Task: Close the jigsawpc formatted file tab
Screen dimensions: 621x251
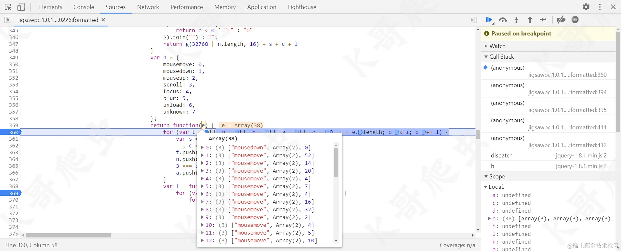Action: (103, 20)
